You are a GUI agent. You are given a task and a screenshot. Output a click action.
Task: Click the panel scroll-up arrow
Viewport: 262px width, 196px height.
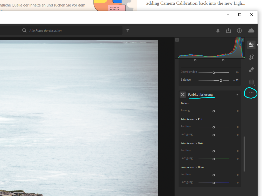[x=177, y=39]
